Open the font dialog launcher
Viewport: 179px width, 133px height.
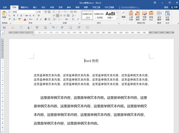50,23
